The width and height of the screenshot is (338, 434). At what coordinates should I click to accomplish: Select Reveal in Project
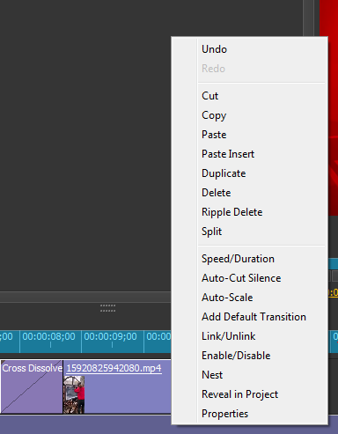click(x=249, y=394)
